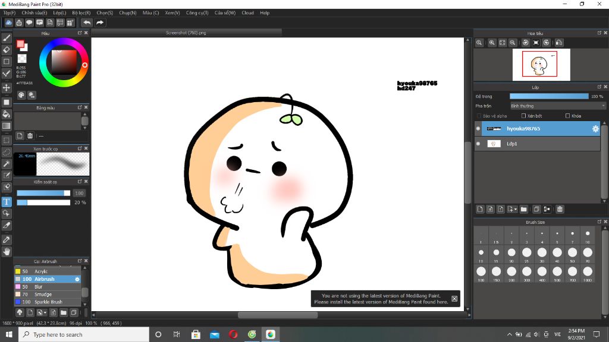Select the Eraser tool in left toolbar
Screen dimensions: 609x342
point(7,50)
